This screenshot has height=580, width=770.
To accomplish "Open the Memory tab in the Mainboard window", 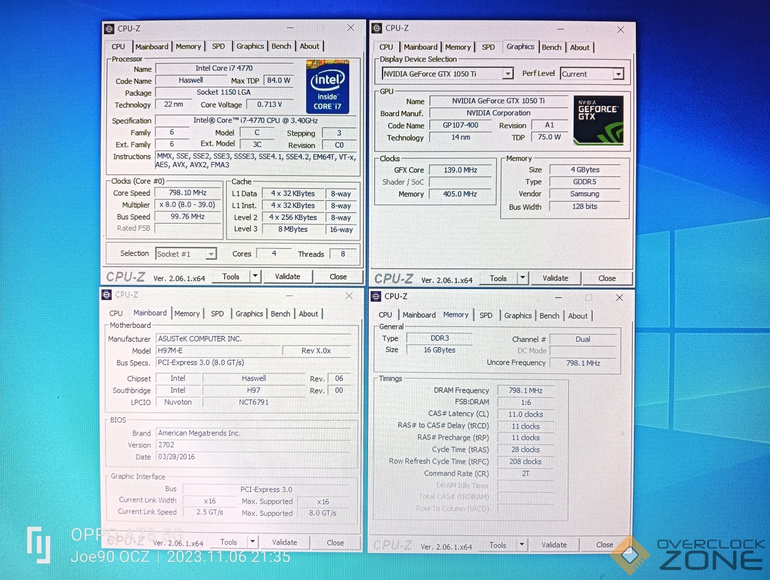I will click(187, 313).
